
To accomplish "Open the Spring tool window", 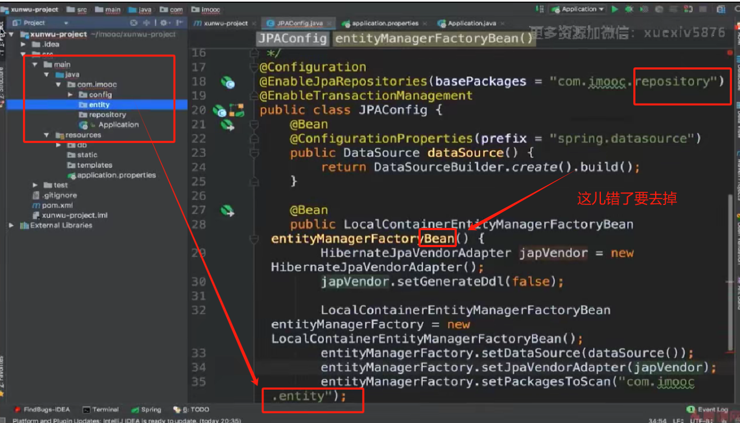I will click(146, 409).
